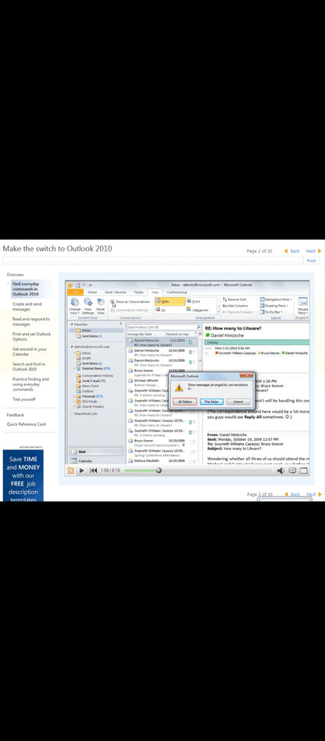Open Read and respond to messages lesson
The image size is (325, 741).
coord(31,321)
